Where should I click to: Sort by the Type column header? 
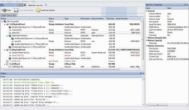tap(72, 19)
